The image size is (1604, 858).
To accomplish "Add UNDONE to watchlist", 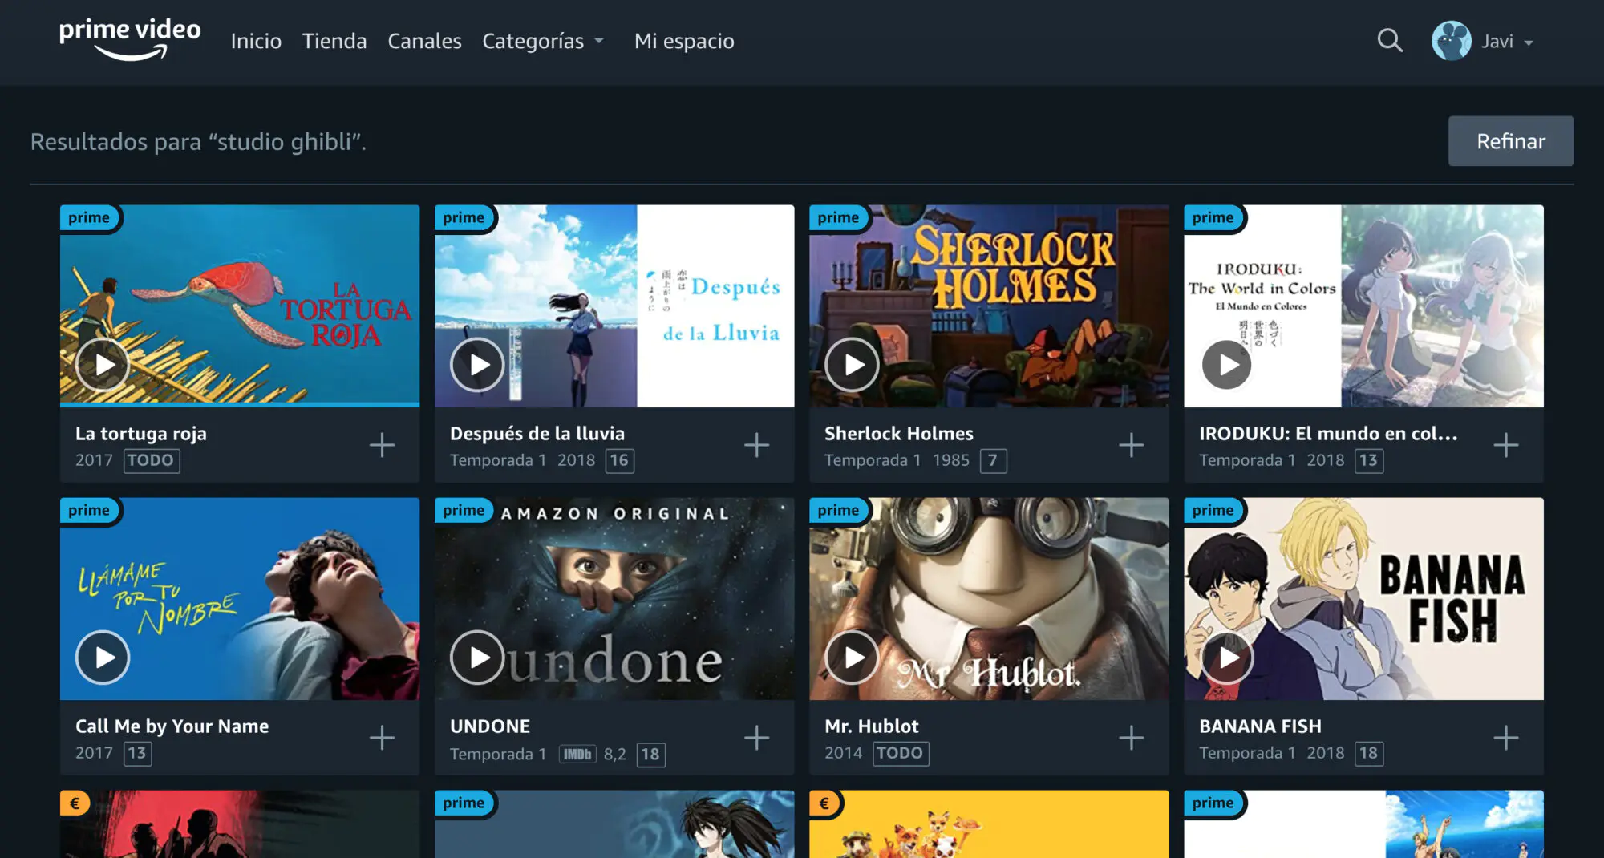I will [756, 738].
